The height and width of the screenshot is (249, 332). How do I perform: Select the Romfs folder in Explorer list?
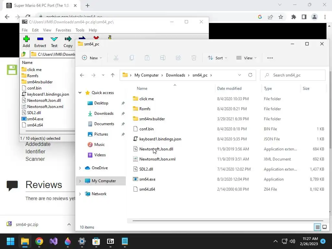pos(145,109)
